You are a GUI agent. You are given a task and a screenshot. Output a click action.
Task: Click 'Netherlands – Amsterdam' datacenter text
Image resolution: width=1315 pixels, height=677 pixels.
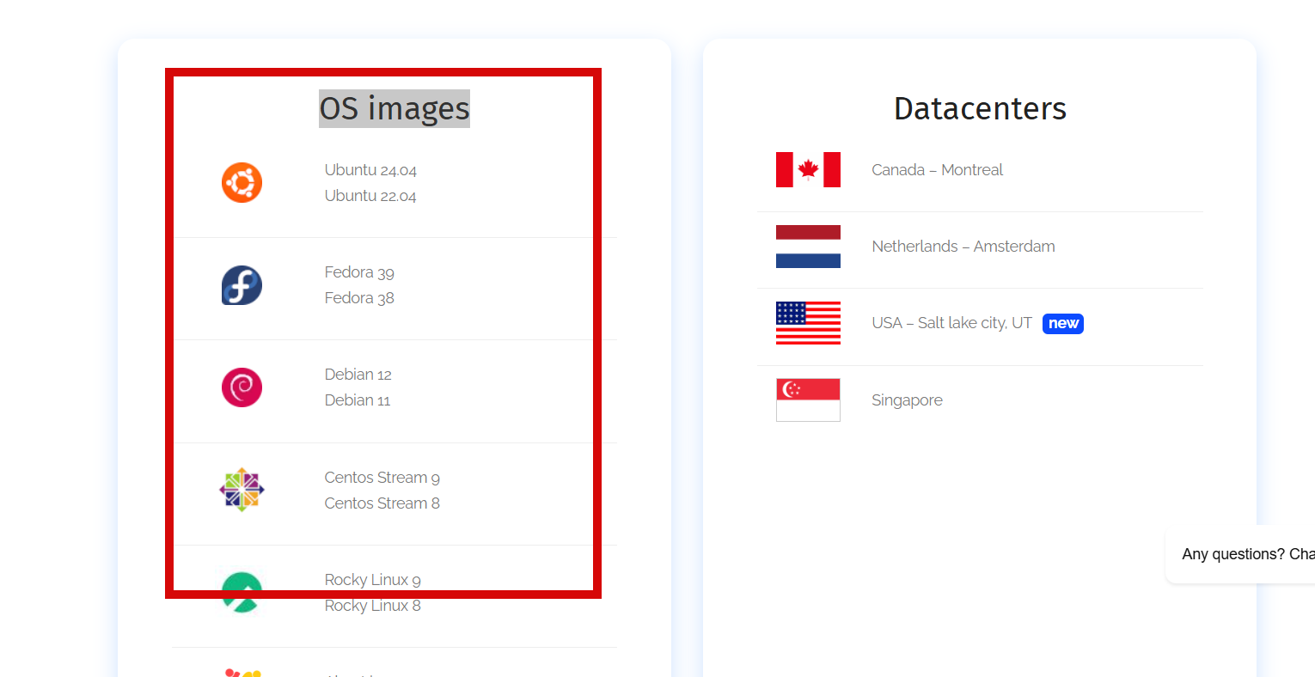963,247
